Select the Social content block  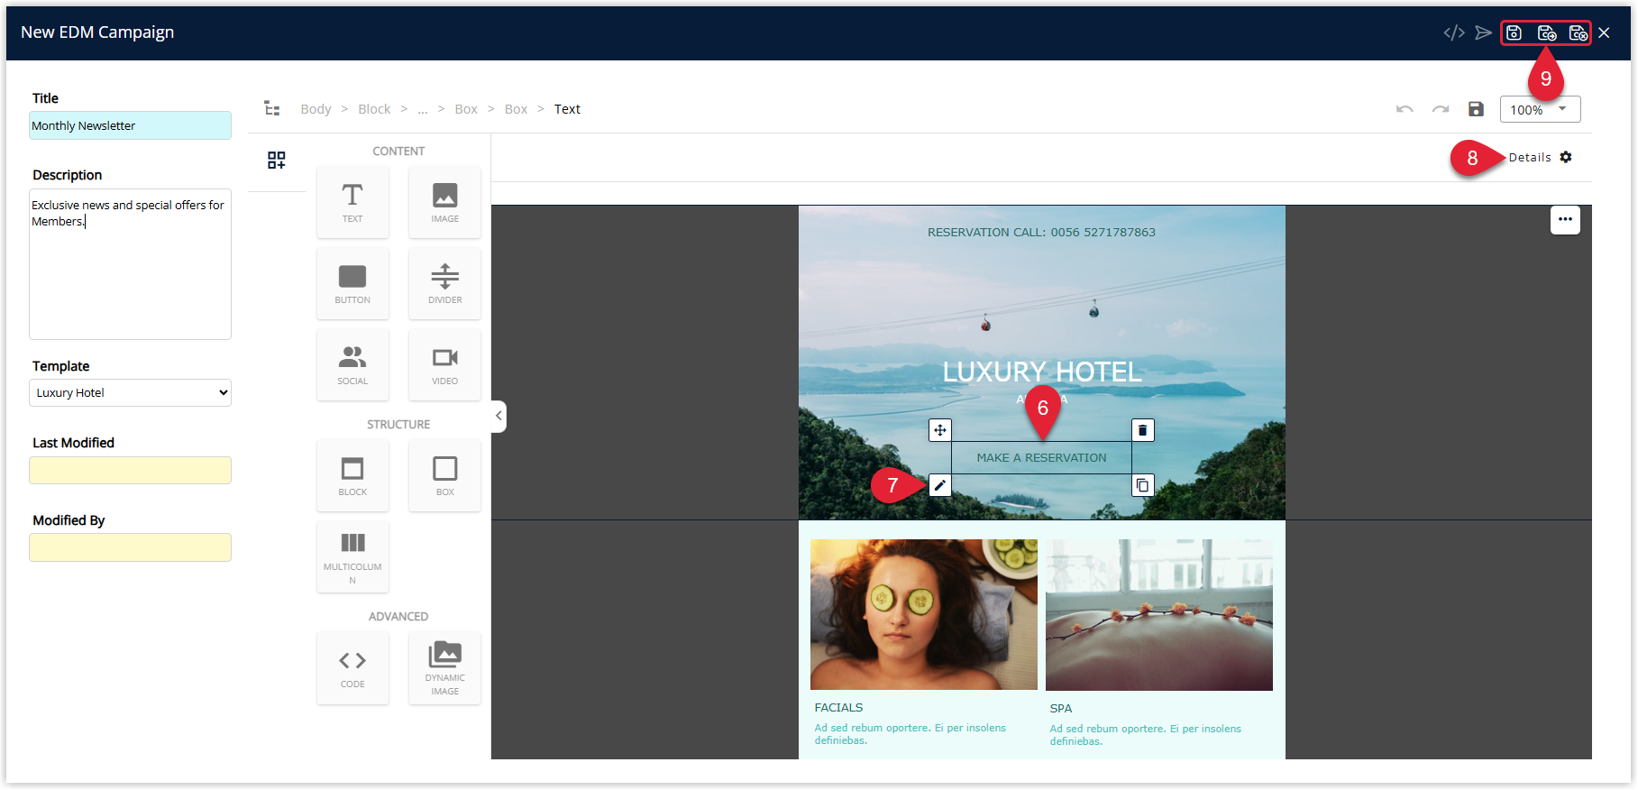pyautogui.click(x=352, y=364)
